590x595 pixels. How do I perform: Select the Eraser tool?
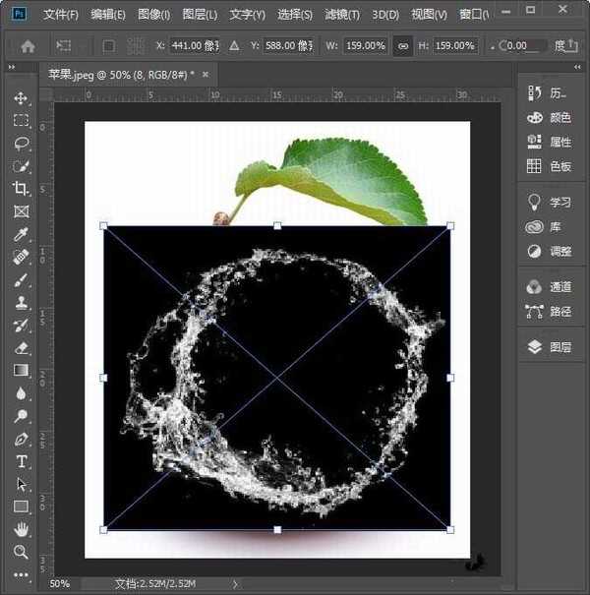21,348
